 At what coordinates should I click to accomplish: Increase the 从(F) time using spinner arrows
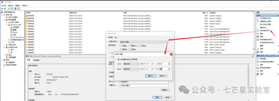coord(169,63)
